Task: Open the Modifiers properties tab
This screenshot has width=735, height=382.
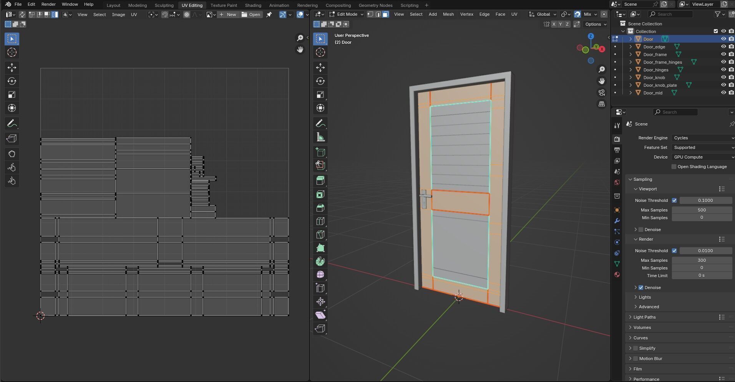Action: coord(617,221)
